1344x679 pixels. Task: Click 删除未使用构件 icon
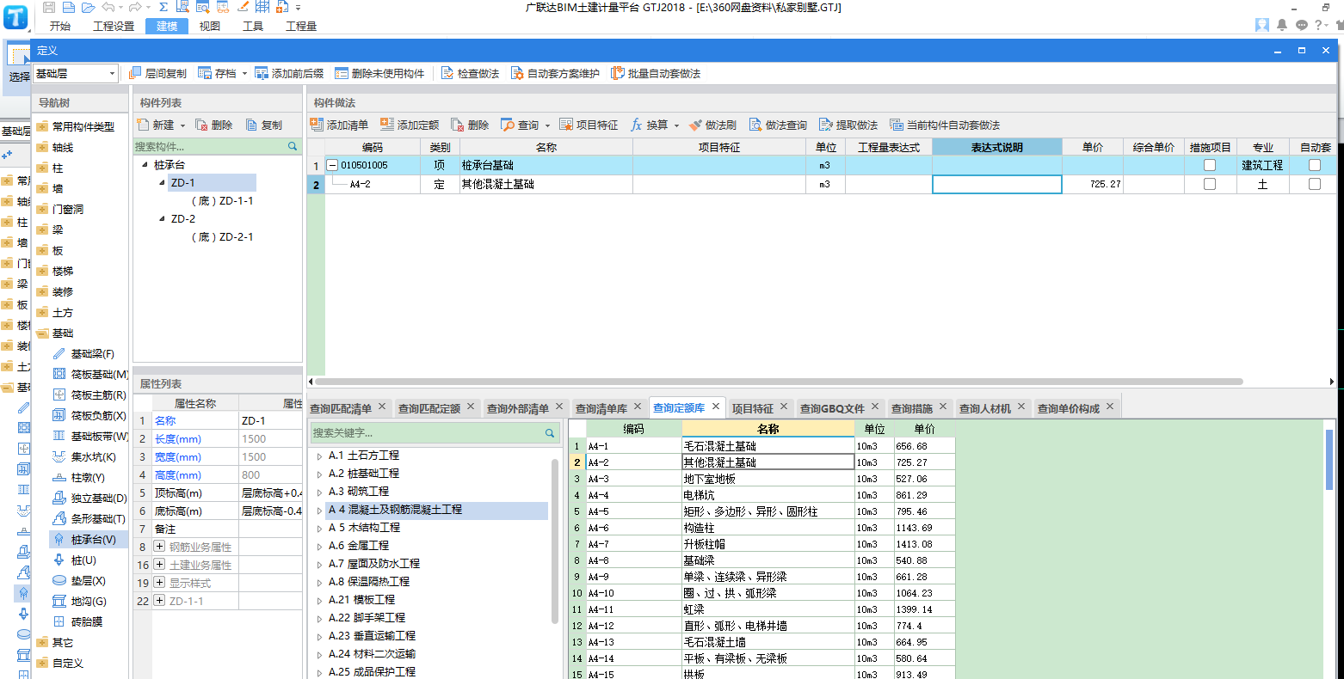point(342,73)
